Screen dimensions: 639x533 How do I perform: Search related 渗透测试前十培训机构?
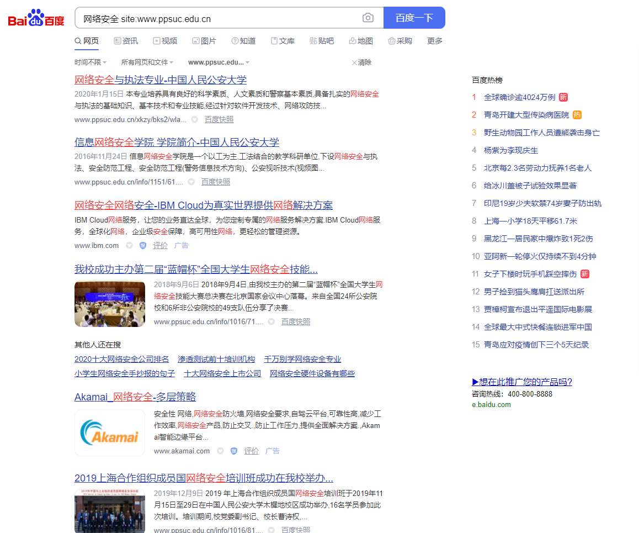(x=216, y=359)
